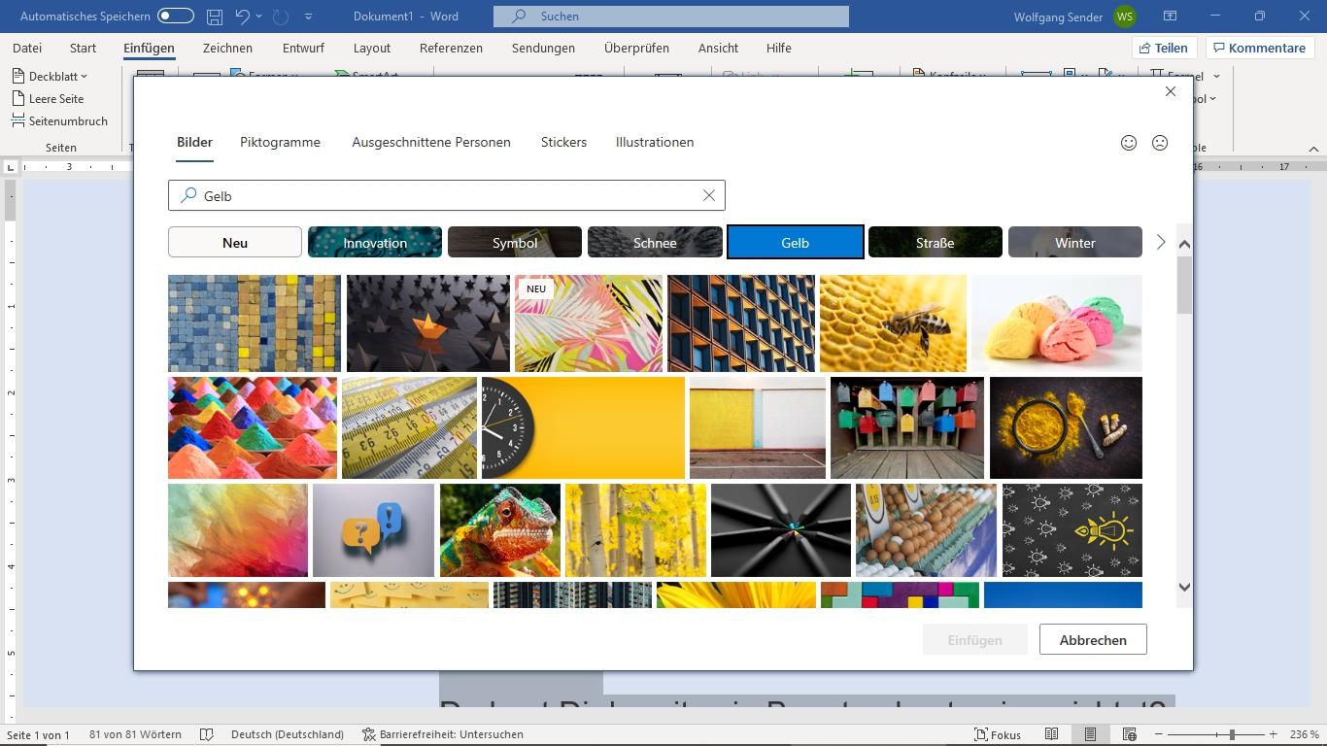The height and width of the screenshot is (746, 1327).
Task: Select the bee on honeycomb image
Action: tap(893, 323)
